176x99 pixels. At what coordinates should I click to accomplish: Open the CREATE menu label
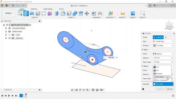(35, 18)
